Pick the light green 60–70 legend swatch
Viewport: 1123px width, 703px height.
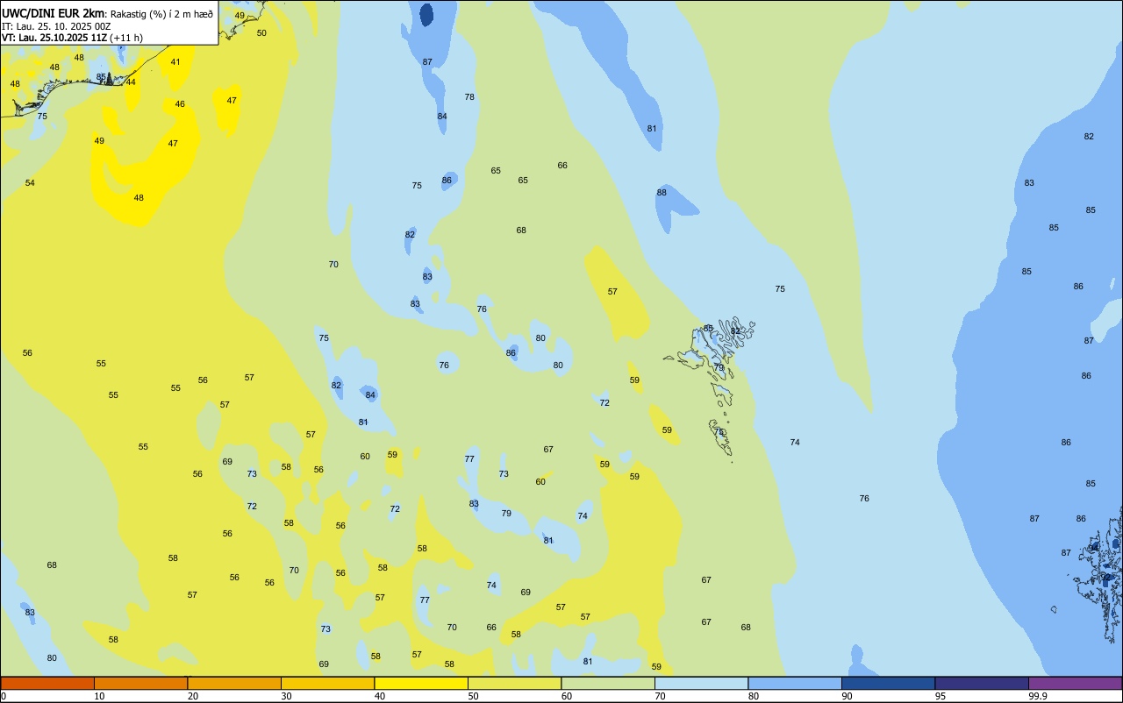click(x=608, y=683)
